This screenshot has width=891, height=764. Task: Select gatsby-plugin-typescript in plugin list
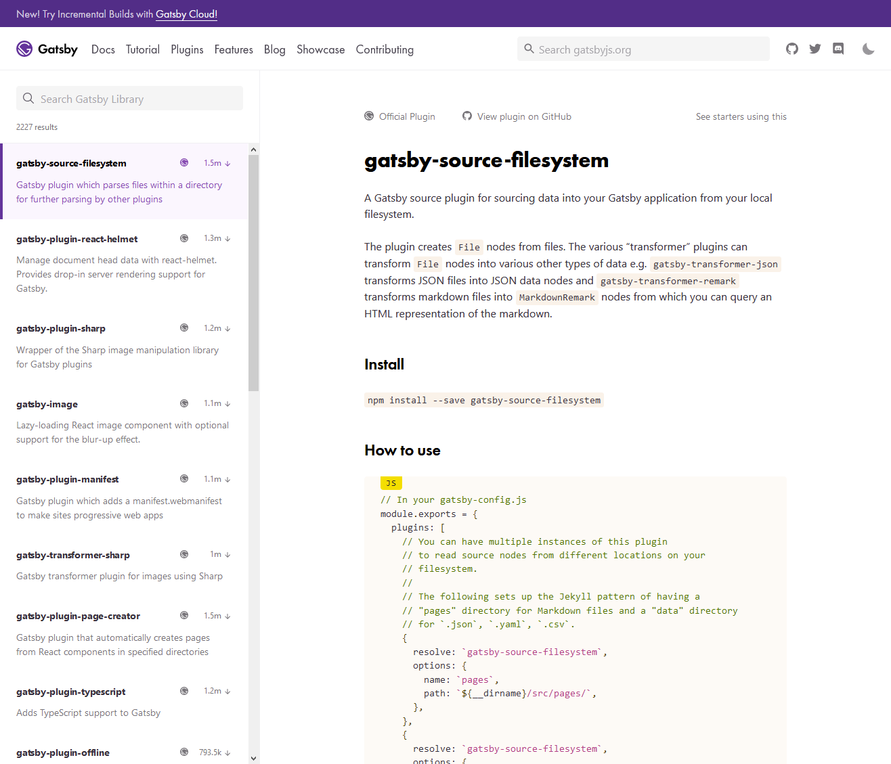pos(71,692)
